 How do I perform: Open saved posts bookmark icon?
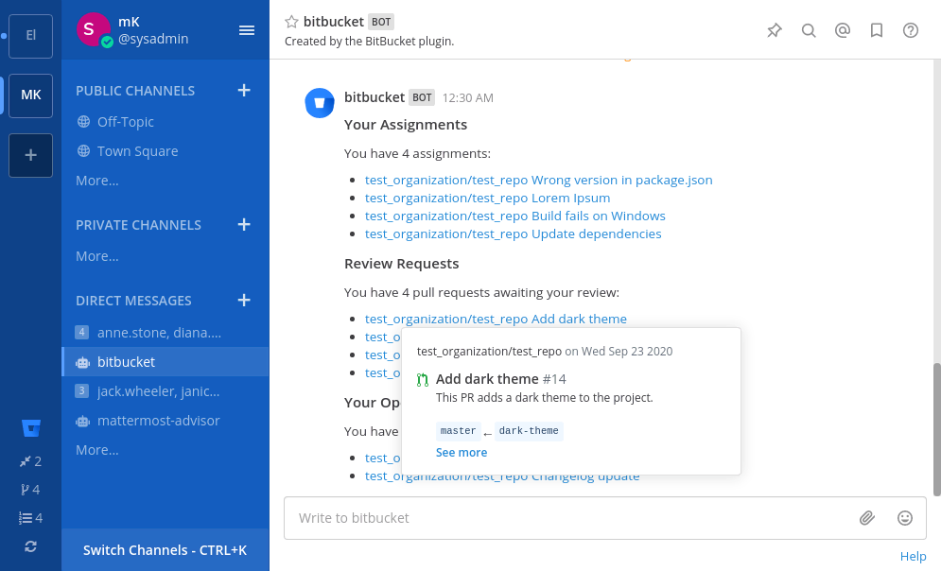click(877, 30)
